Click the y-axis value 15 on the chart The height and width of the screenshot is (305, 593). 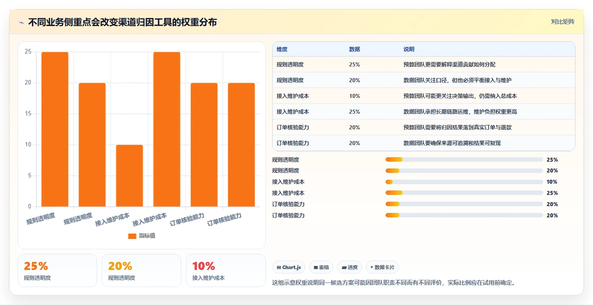click(28, 114)
